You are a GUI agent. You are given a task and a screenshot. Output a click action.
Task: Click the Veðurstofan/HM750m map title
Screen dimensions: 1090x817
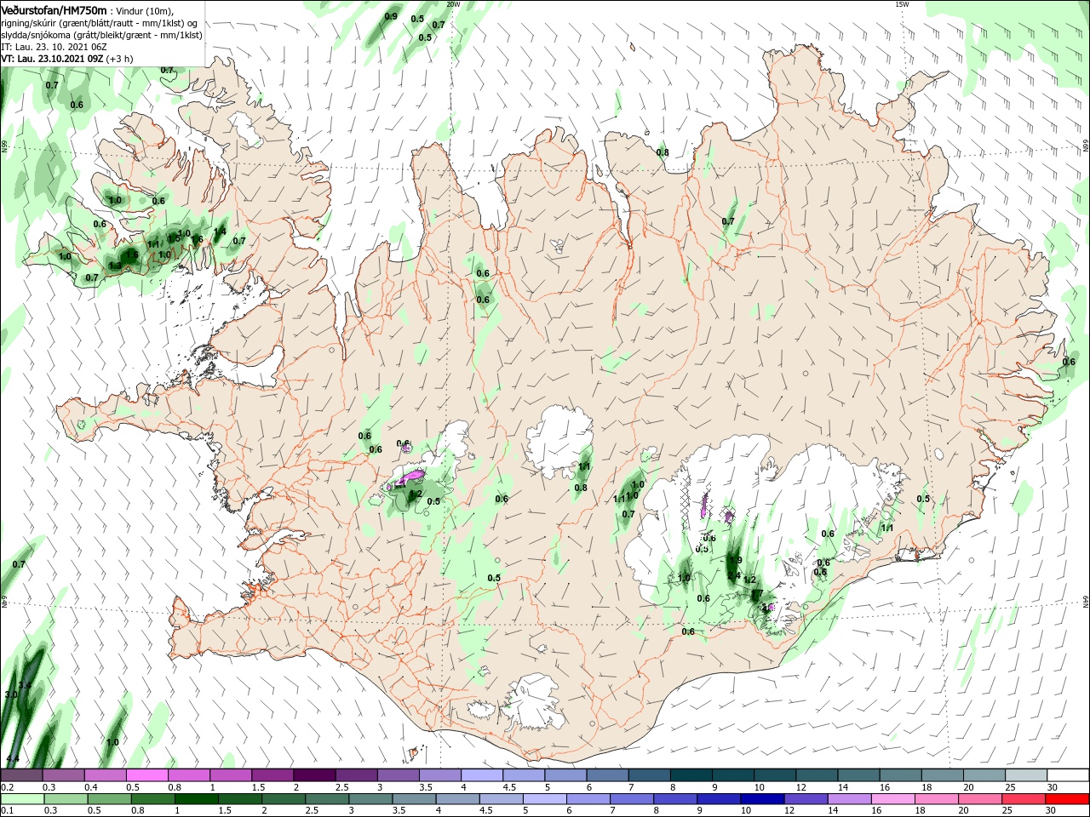point(54,10)
